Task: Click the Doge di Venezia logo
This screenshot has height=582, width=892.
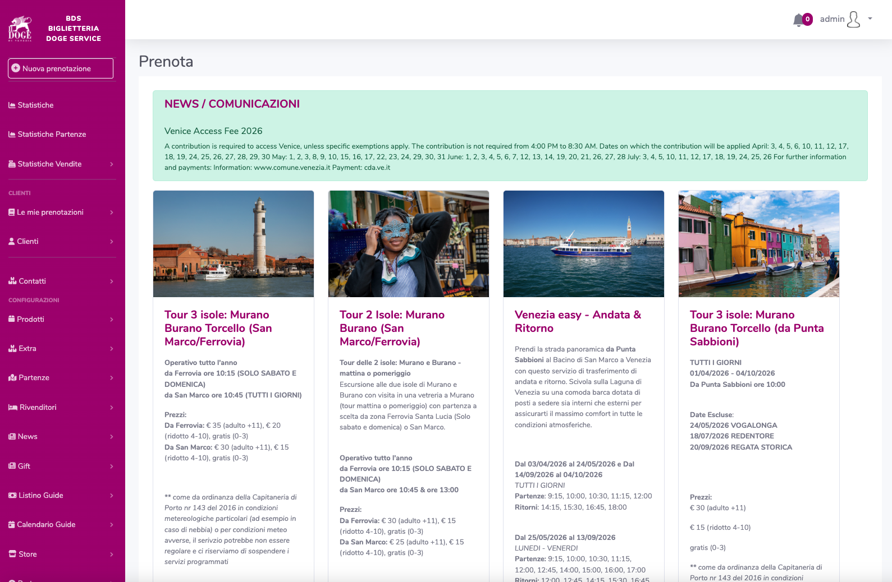Action: (20, 29)
